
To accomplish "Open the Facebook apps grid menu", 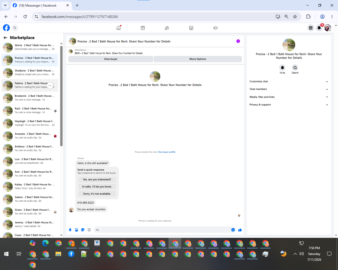I will tap(311, 28).
